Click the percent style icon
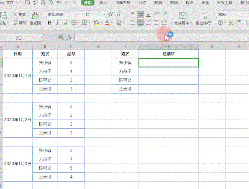The width and height of the screenshot is (249, 189). pos(230,23)
